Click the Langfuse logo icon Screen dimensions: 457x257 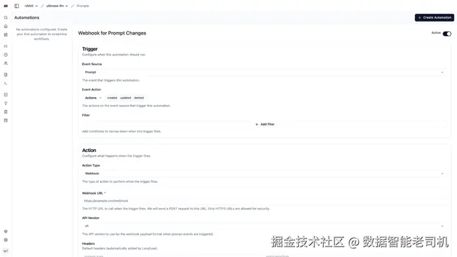click(5, 6)
